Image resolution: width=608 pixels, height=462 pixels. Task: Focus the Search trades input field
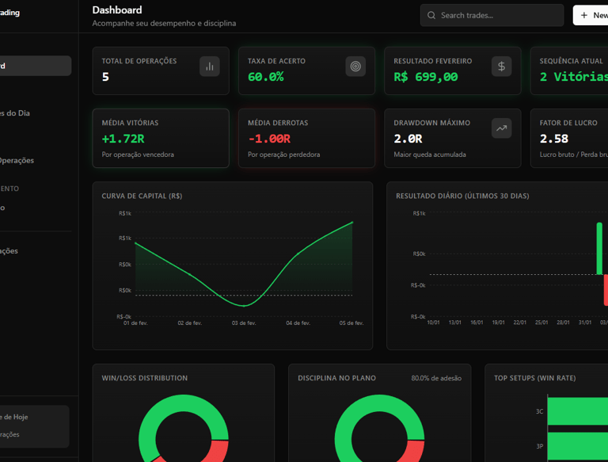pyautogui.click(x=492, y=16)
